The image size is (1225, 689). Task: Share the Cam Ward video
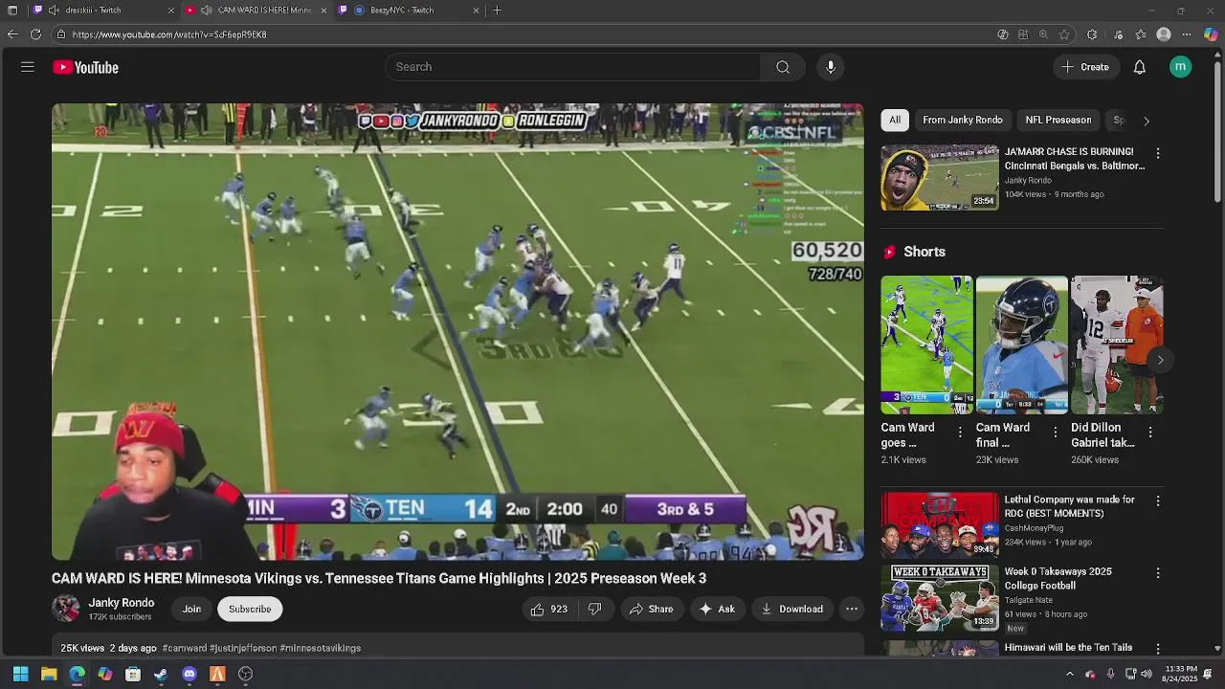point(651,609)
